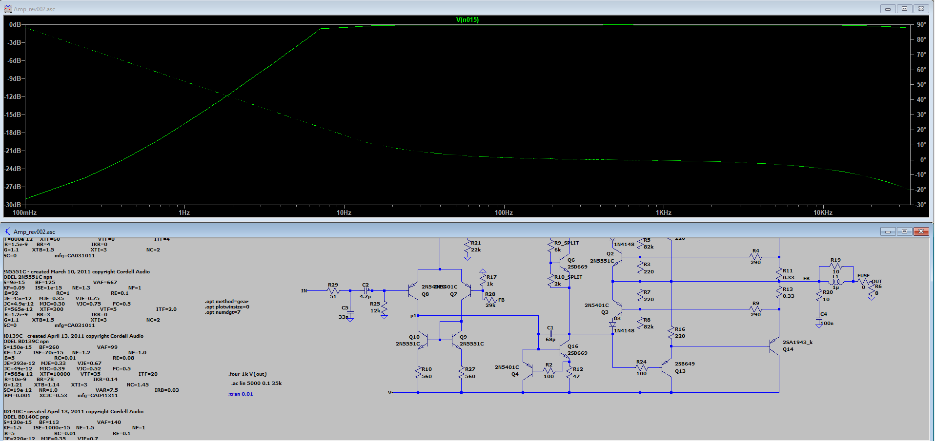
Task: Select diode D3 1N4148 symbol
Action: tap(613, 324)
